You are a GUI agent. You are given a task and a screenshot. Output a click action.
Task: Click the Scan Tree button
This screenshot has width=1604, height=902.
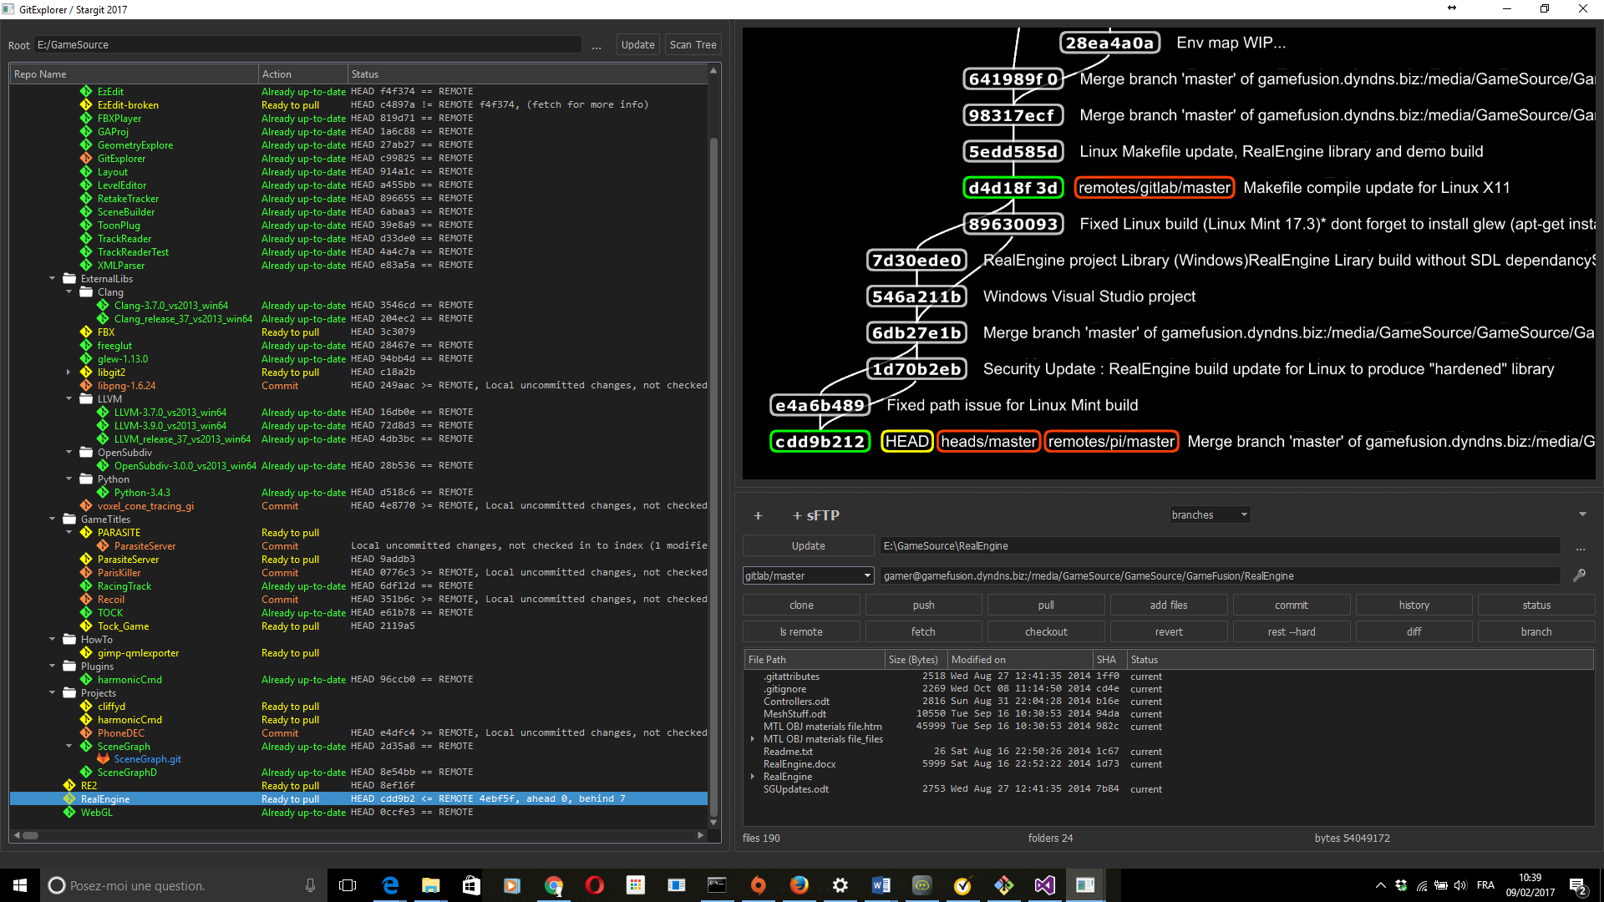tap(693, 45)
